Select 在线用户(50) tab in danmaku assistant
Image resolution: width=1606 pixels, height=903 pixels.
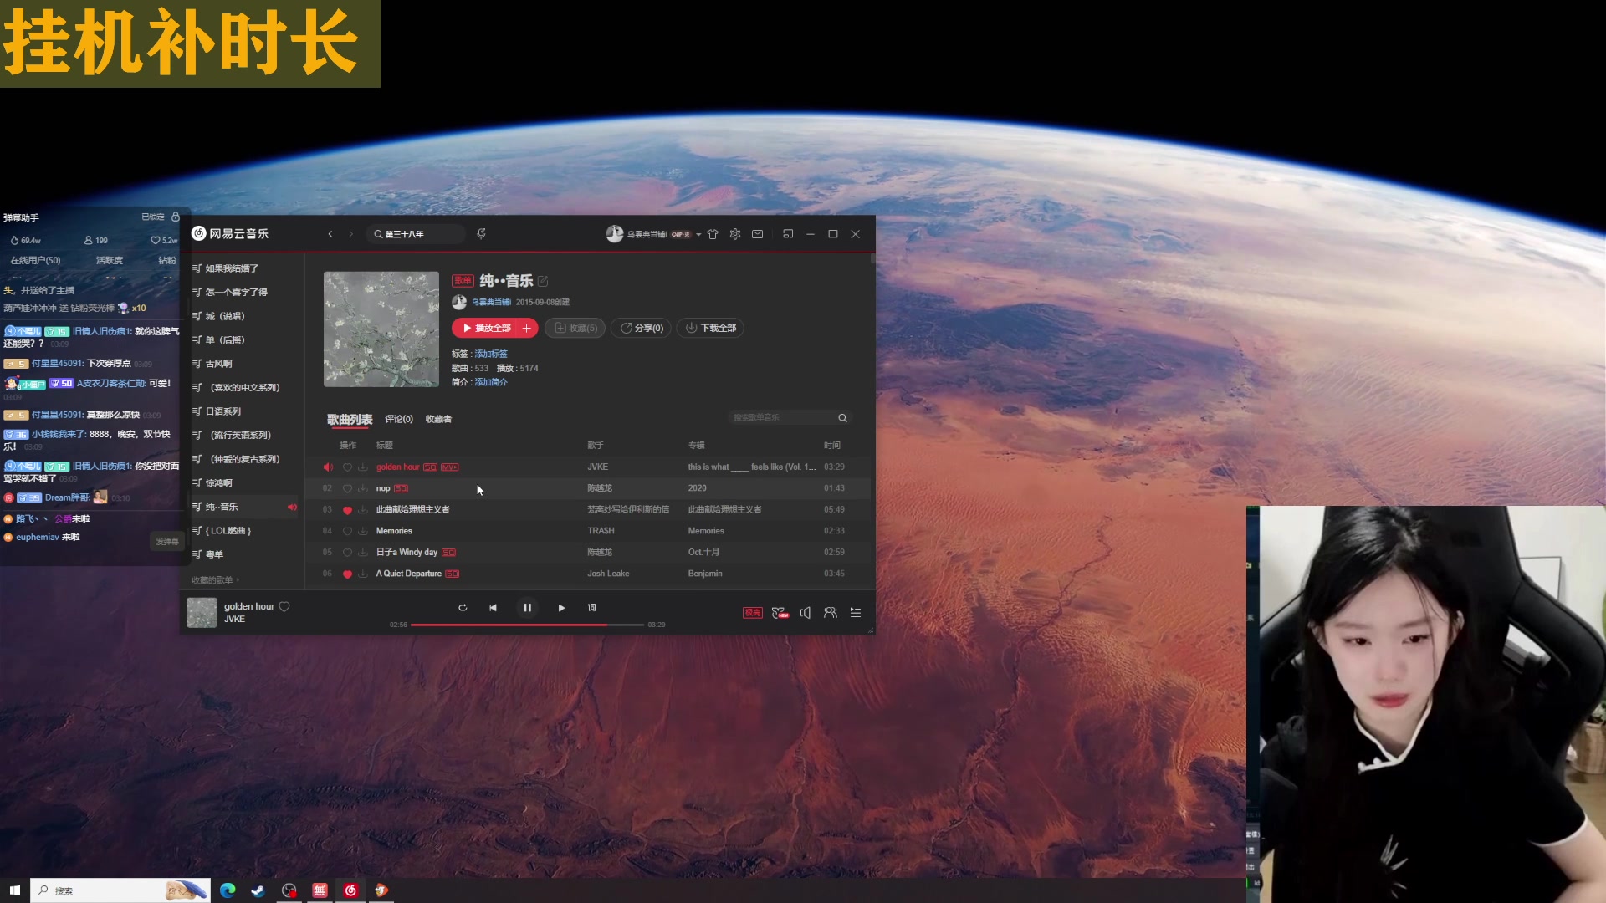point(35,261)
